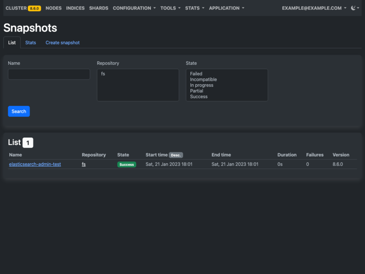Select Failed in the State filter list
The width and height of the screenshot is (365, 274).
coord(196,74)
